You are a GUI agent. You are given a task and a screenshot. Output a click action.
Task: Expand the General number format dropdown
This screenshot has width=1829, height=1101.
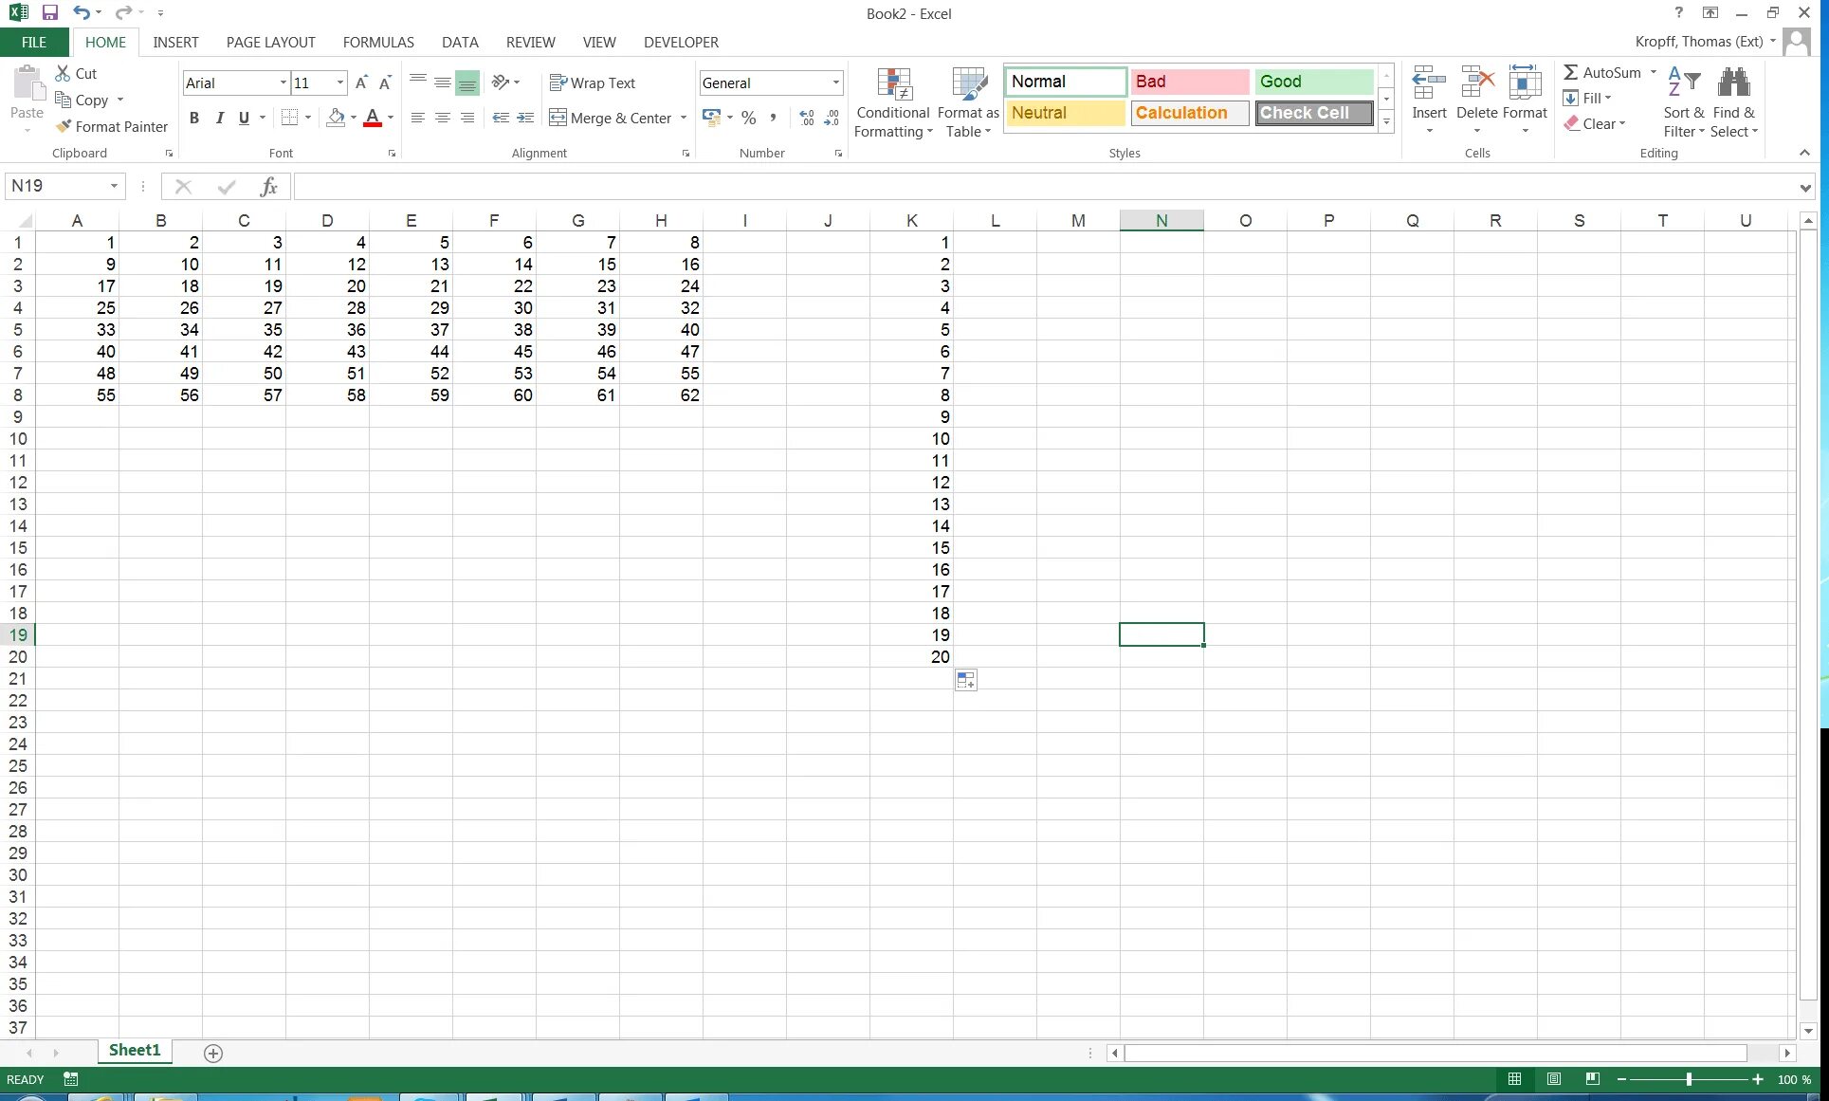click(835, 83)
